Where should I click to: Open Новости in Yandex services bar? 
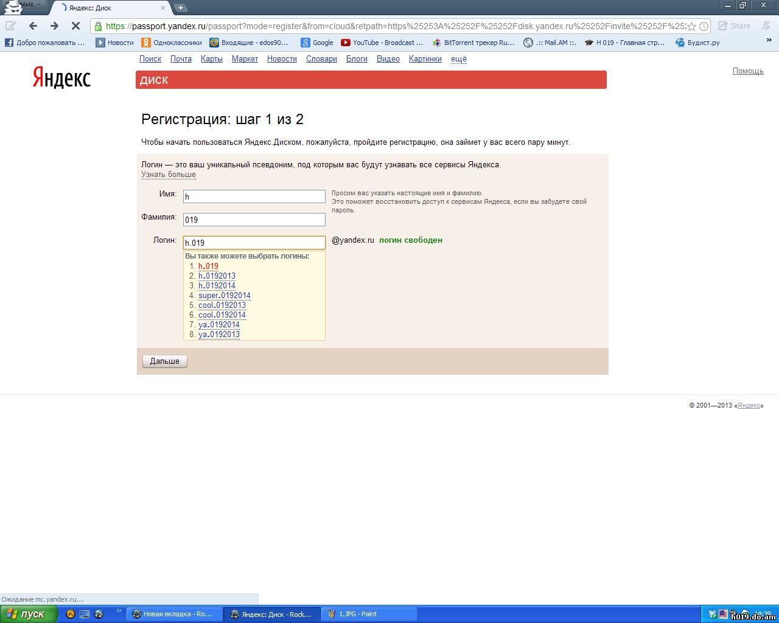282,59
